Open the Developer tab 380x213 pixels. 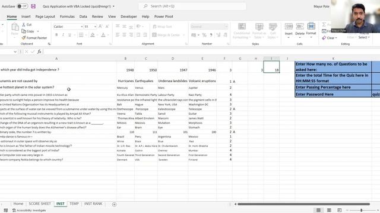pos(129,17)
